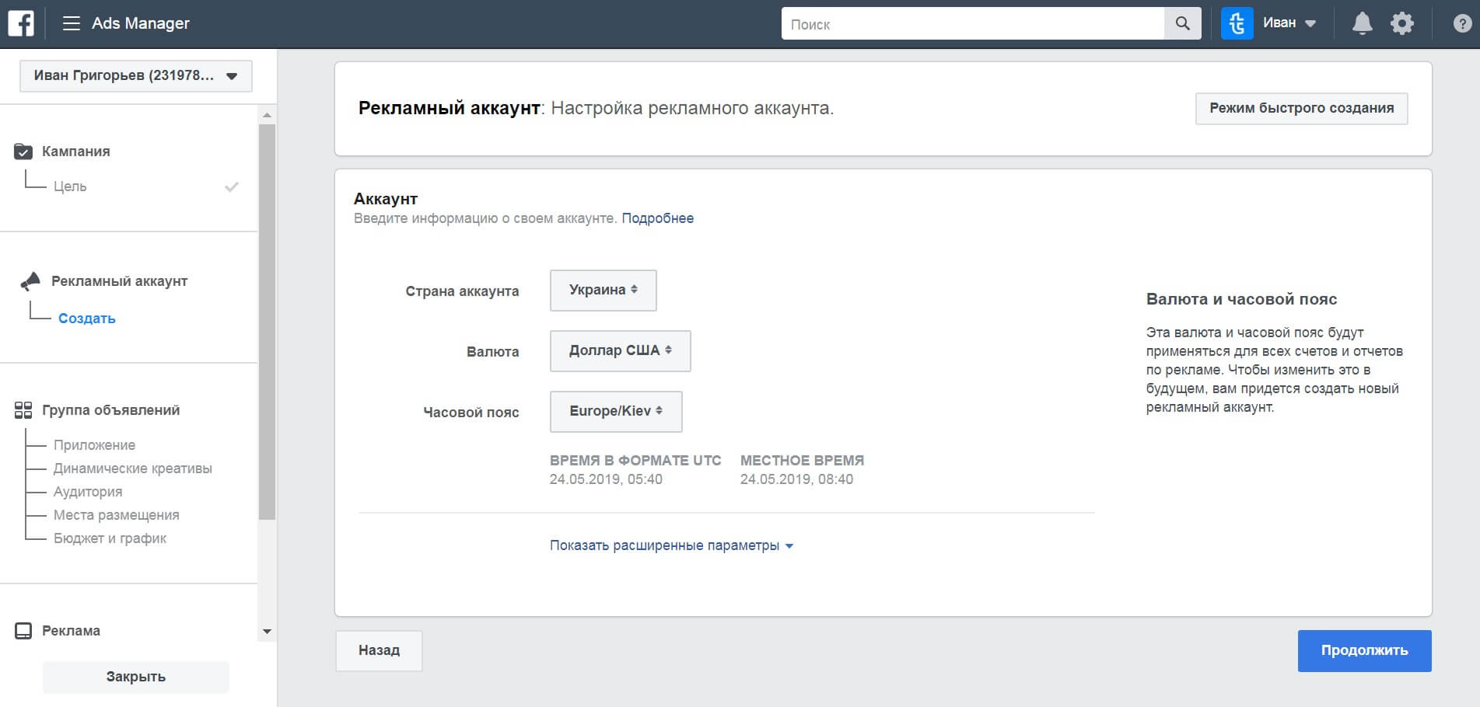Open the help question mark icon

(x=1462, y=23)
